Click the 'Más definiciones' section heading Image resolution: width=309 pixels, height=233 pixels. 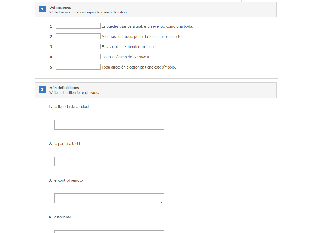point(64,88)
